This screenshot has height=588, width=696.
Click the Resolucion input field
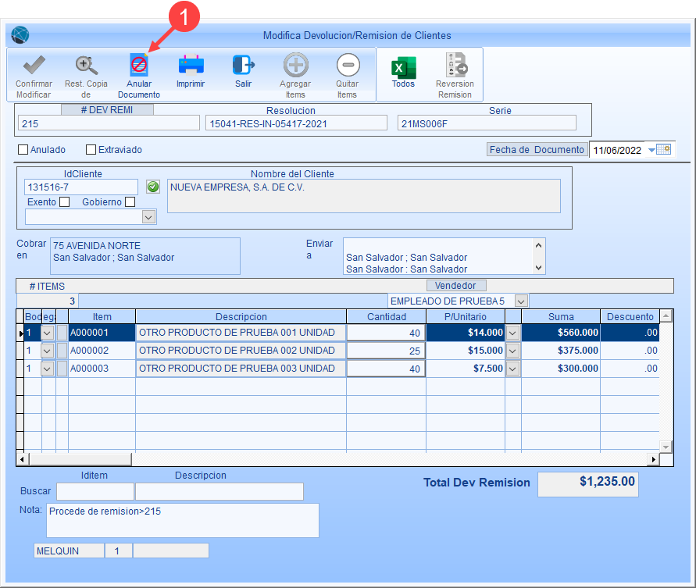click(296, 123)
